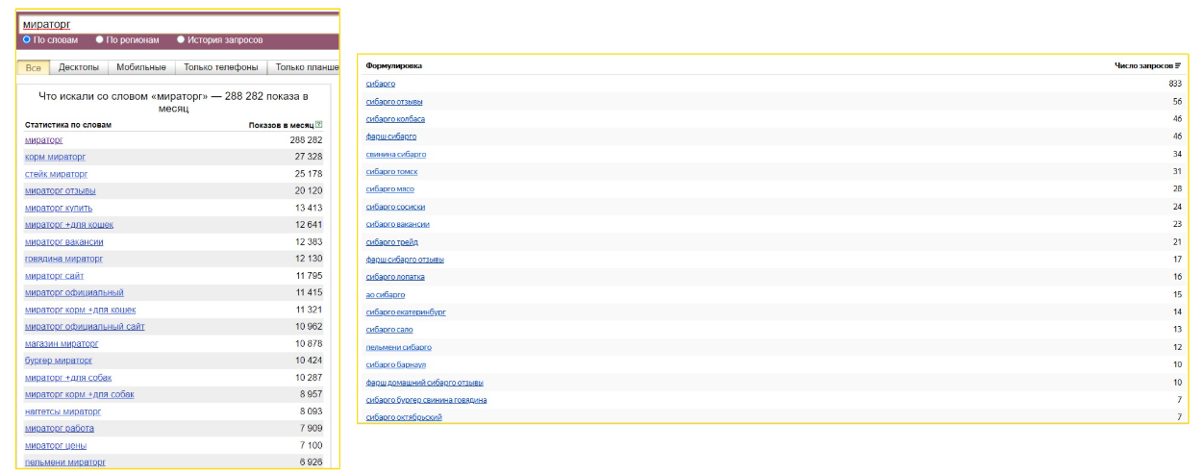This screenshot has width=1202, height=473.
Task: Open the «свинина сибагро» query link
Action: tap(396, 154)
